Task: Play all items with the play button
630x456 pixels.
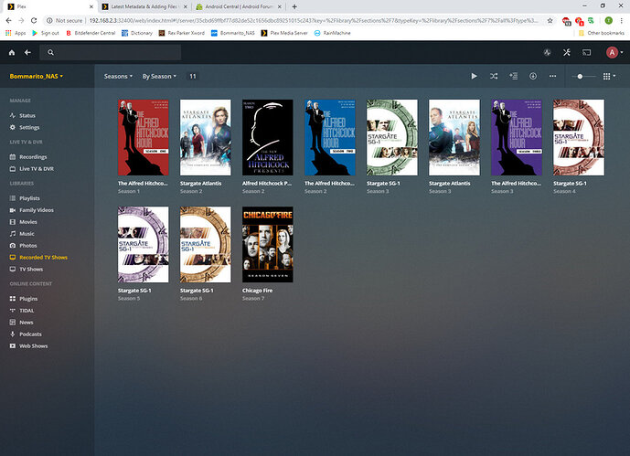Action: (x=475, y=76)
